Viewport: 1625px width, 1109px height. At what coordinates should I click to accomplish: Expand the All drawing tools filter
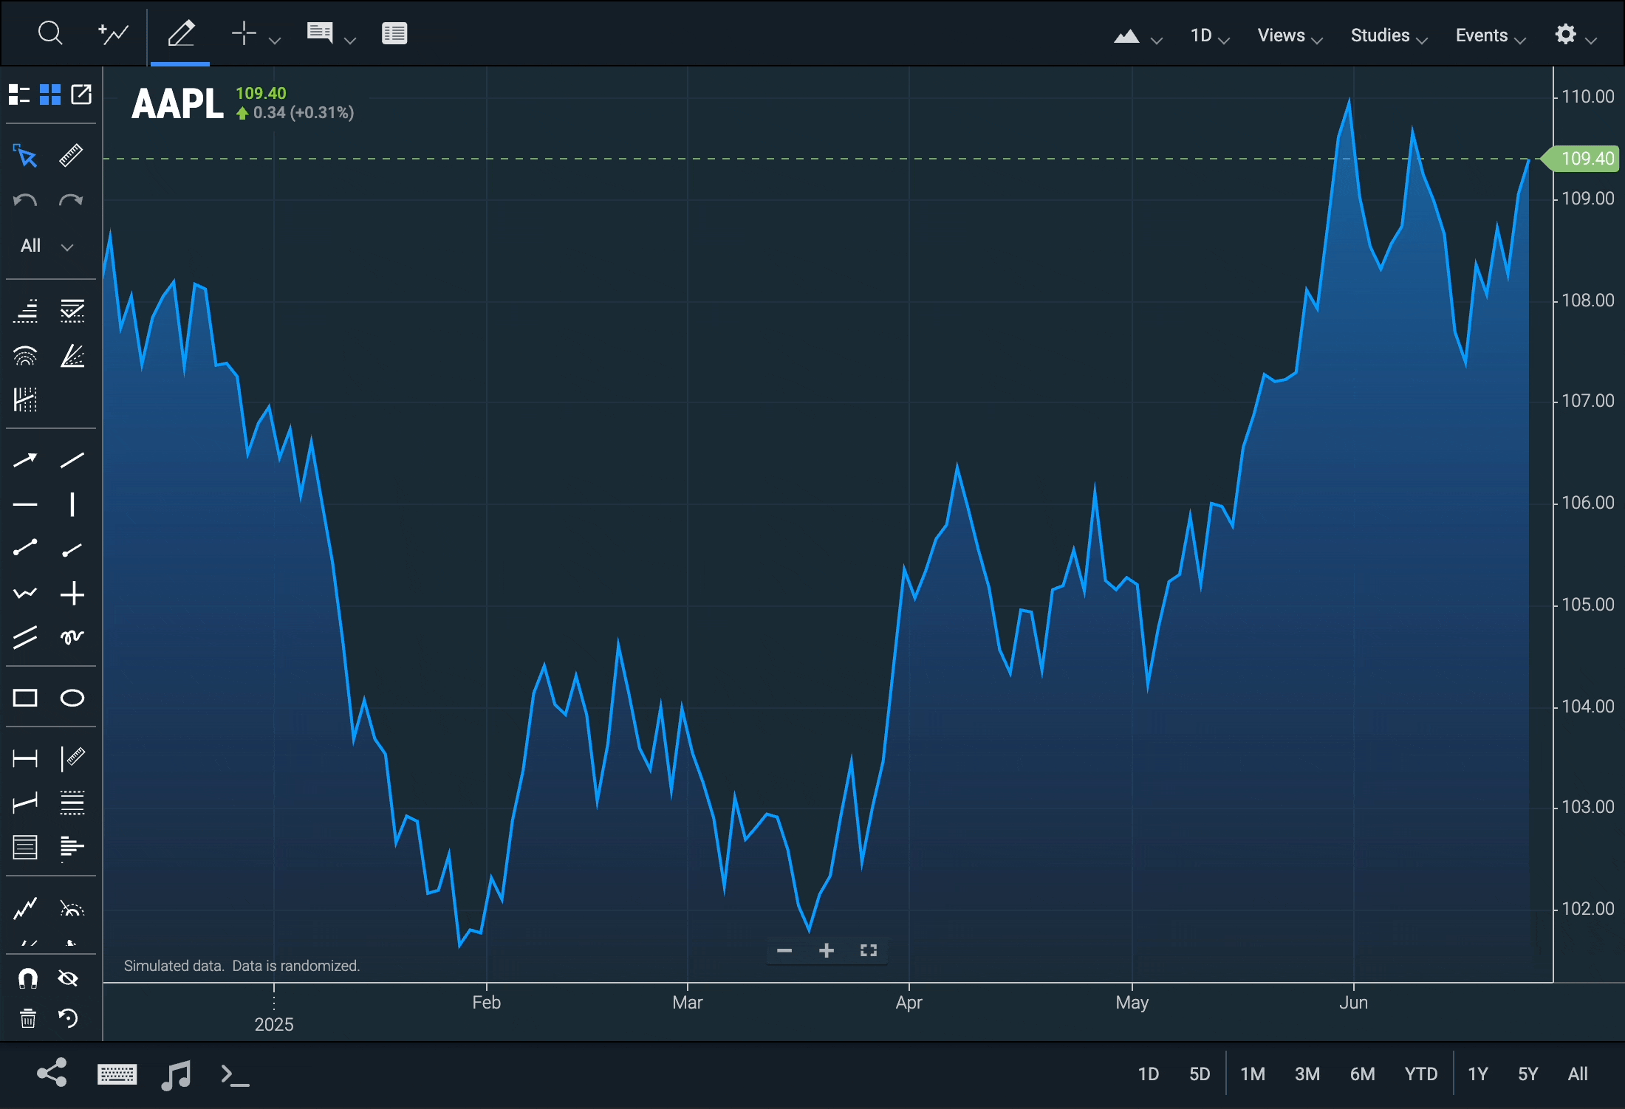49,246
